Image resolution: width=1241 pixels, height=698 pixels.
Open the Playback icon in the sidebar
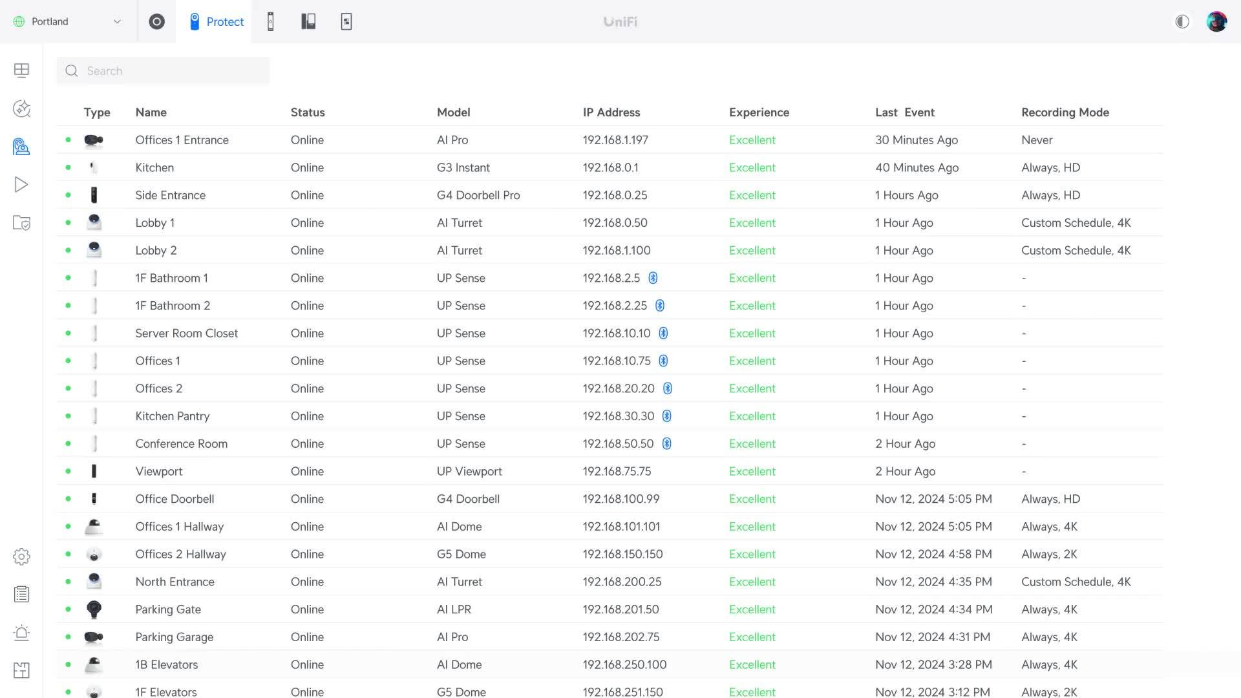(x=21, y=185)
